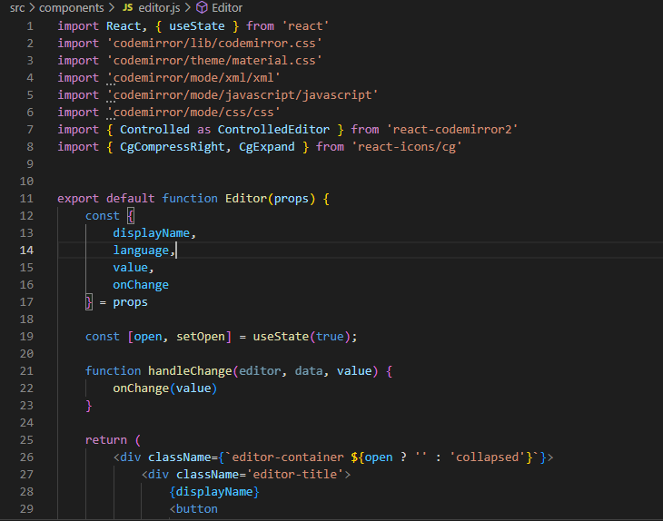Viewport: 663px width, 521px height.
Task: Click setOpen in the useState declaration
Action: (x=201, y=336)
